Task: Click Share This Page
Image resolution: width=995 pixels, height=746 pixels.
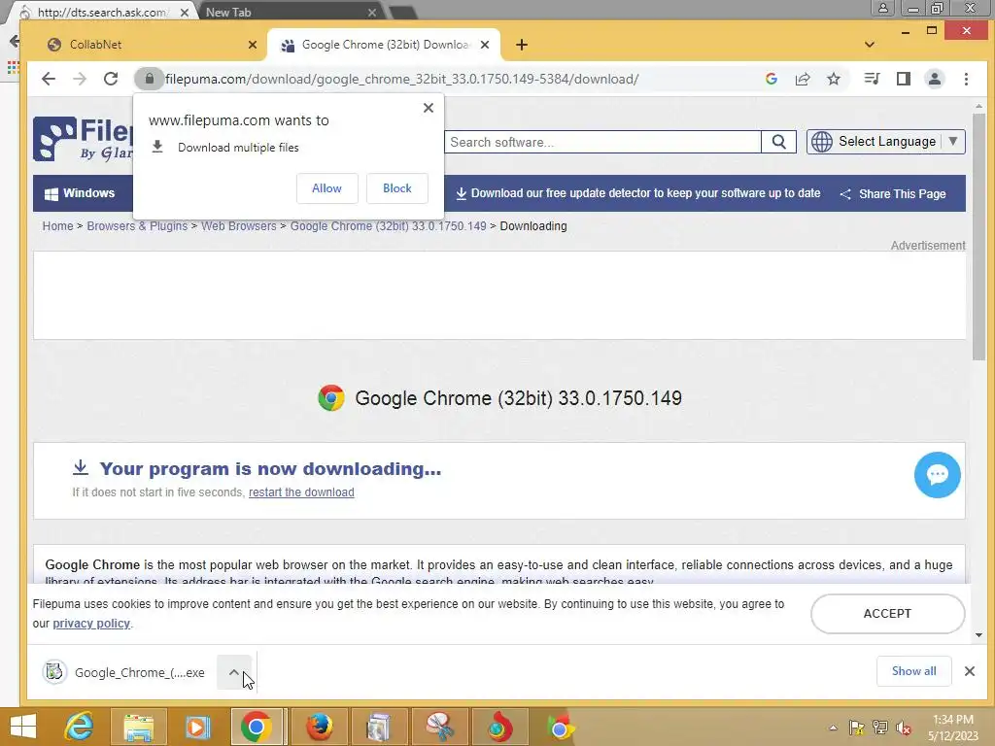Action: (893, 194)
